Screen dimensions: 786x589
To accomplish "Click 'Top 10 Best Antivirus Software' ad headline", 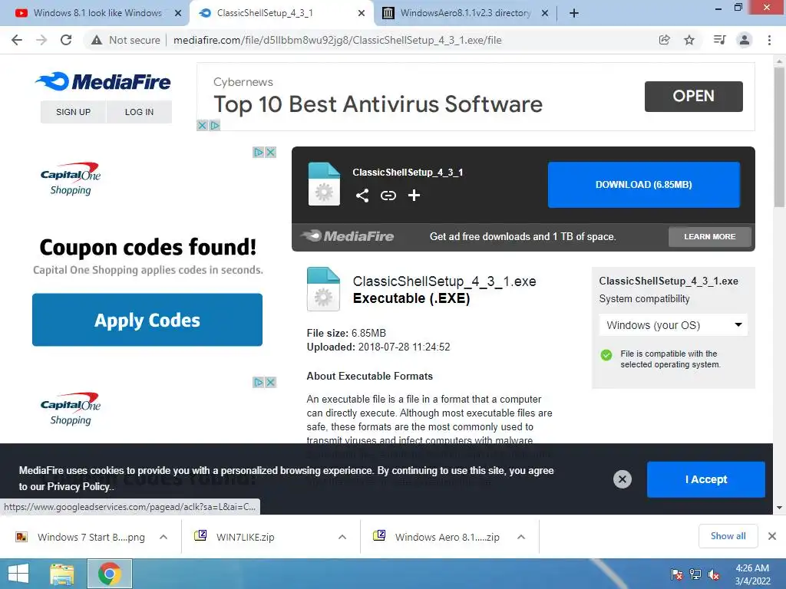I will (x=378, y=104).
